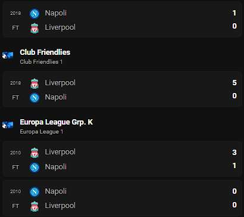Click Liverpool crest in 2018 1-0 match

pos(35,28)
